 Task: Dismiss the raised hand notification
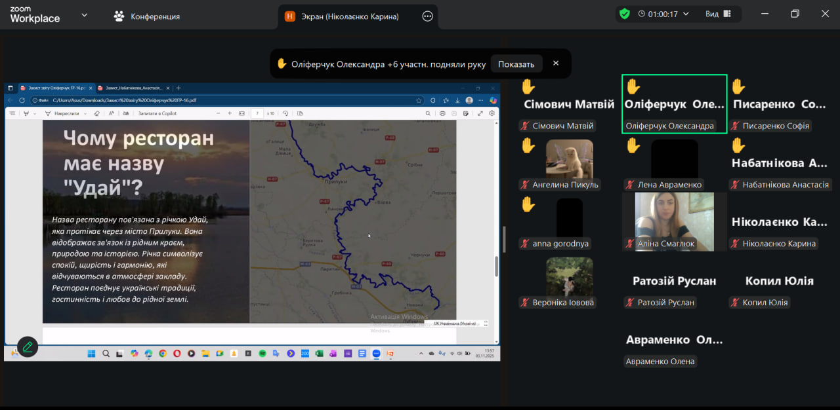[556, 64]
